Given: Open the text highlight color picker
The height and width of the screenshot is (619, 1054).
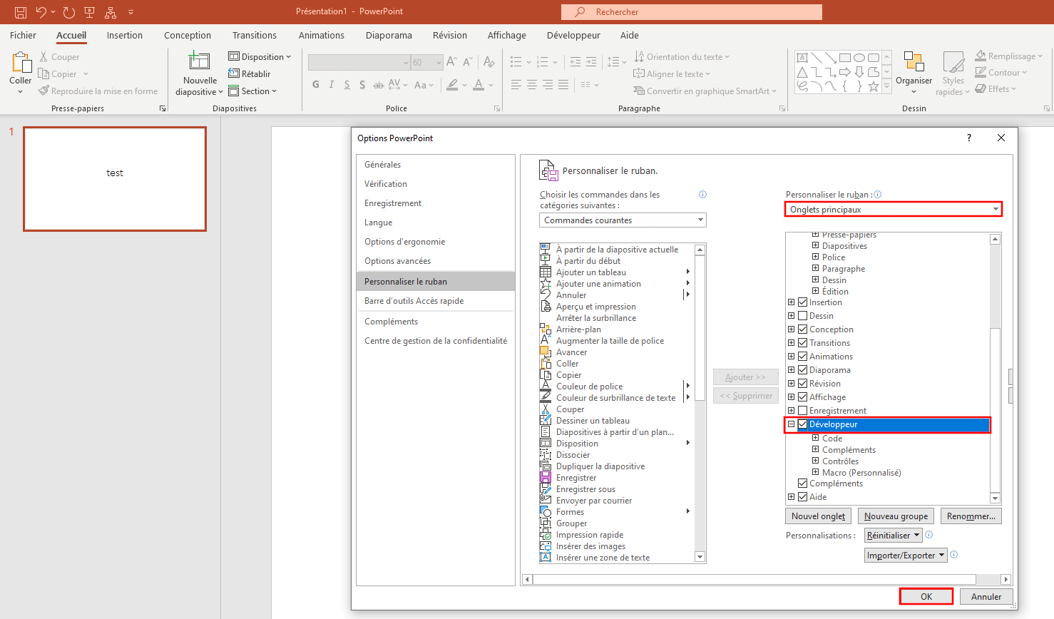Looking at the screenshot, I should (464, 85).
